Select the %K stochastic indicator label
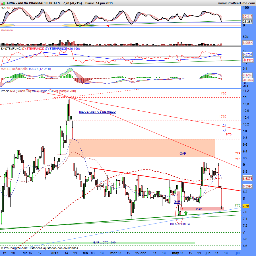The image size is (256, 256). (x=3, y=8)
